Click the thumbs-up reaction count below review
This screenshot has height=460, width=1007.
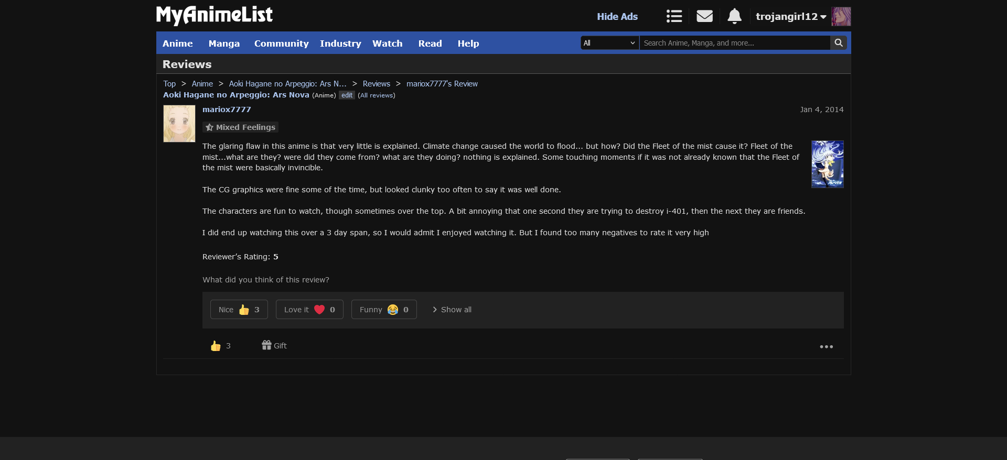(220, 346)
